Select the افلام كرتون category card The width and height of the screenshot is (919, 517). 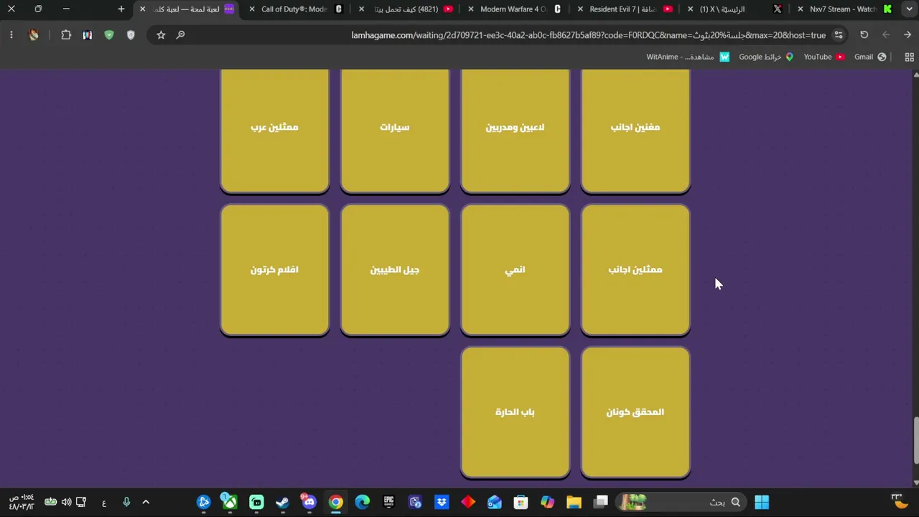coord(275,270)
